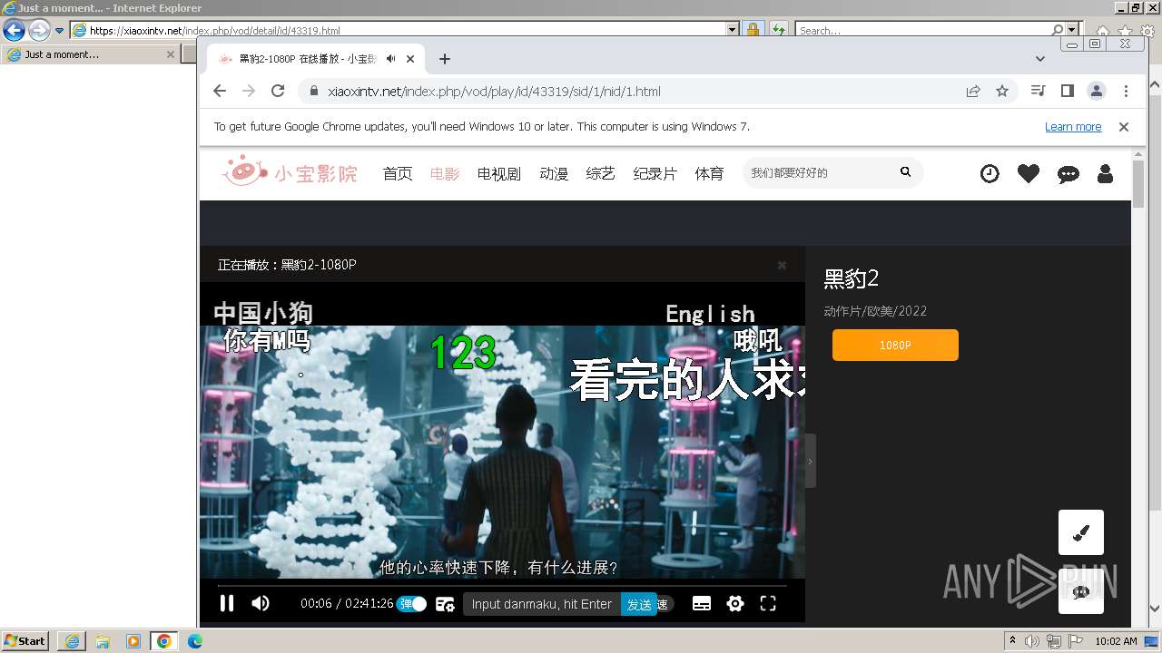This screenshot has height=653, width=1162.
Task: Open IE search provider dropdown
Action: point(1073,30)
